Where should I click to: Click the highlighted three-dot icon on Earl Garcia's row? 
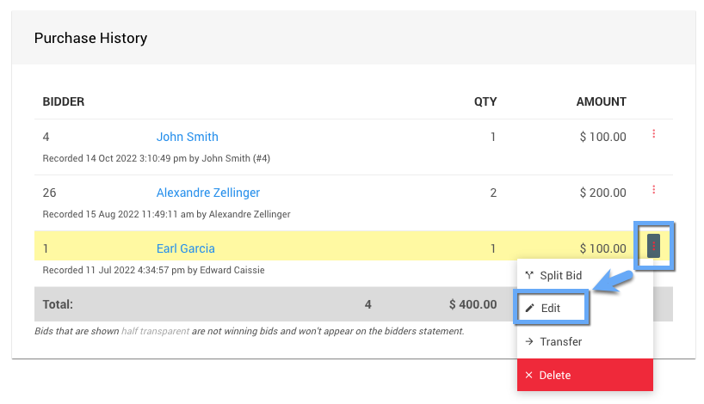(x=654, y=247)
